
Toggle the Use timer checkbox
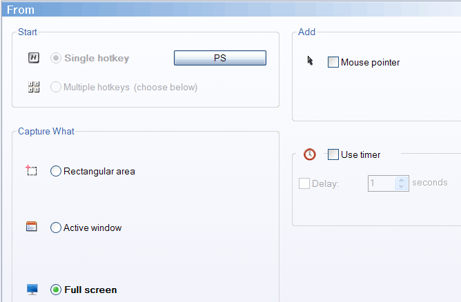point(333,154)
